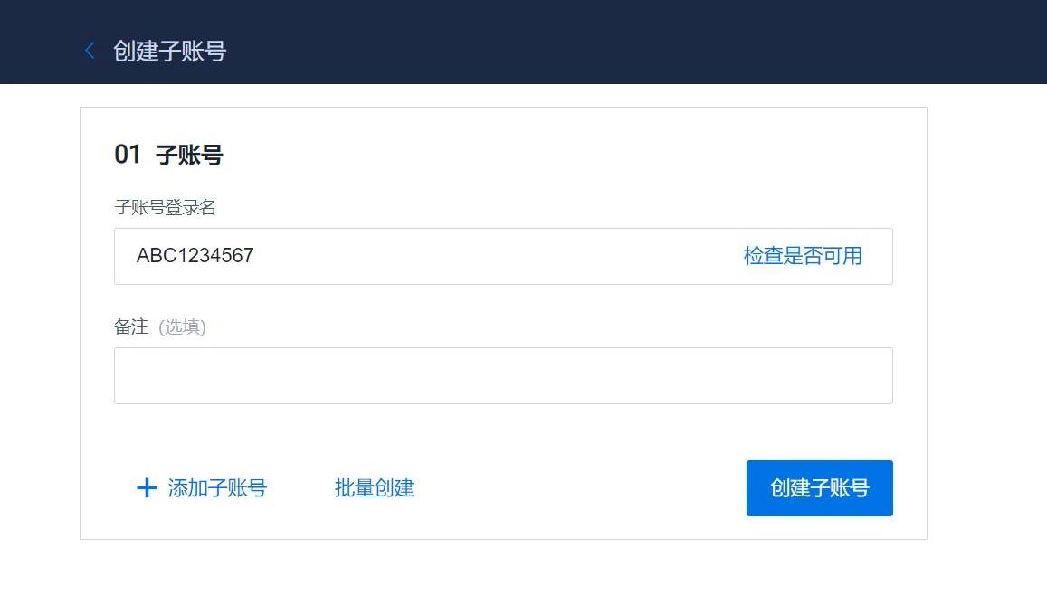Click the (选填) optional hint text

pos(182,326)
